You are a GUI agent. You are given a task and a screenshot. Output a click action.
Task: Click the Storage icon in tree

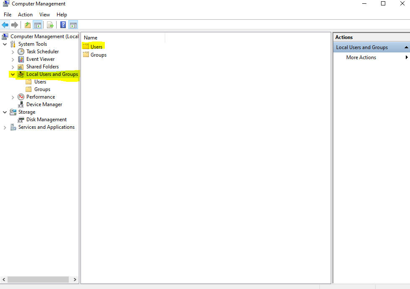(x=13, y=112)
